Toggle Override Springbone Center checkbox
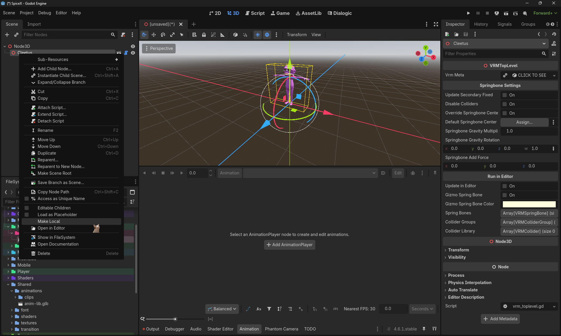The height and width of the screenshot is (336, 561). click(505, 113)
